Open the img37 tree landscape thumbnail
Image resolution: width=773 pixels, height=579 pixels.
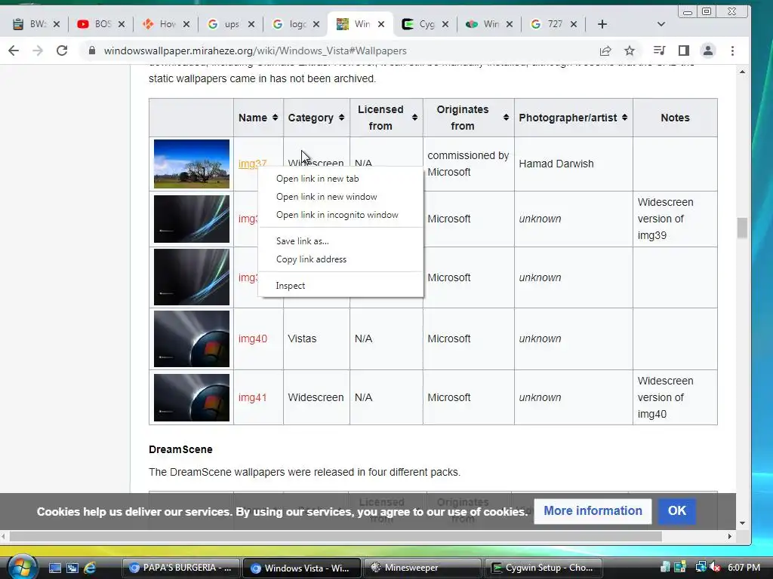(191, 164)
